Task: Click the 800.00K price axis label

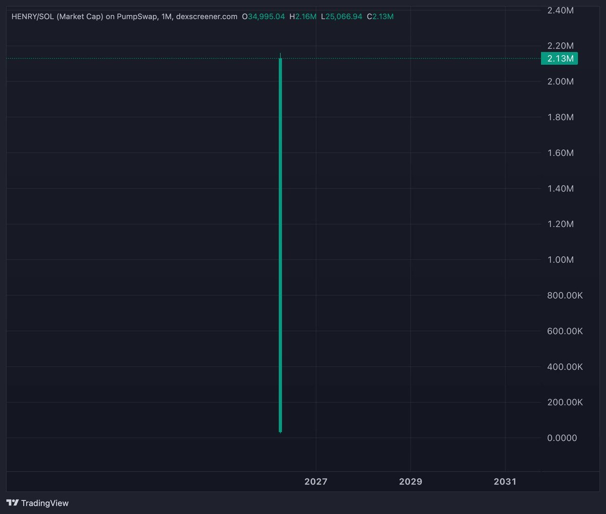Action: (565, 295)
